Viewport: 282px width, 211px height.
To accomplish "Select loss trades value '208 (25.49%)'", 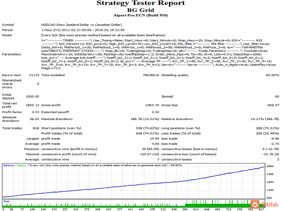I will point(267,133).
